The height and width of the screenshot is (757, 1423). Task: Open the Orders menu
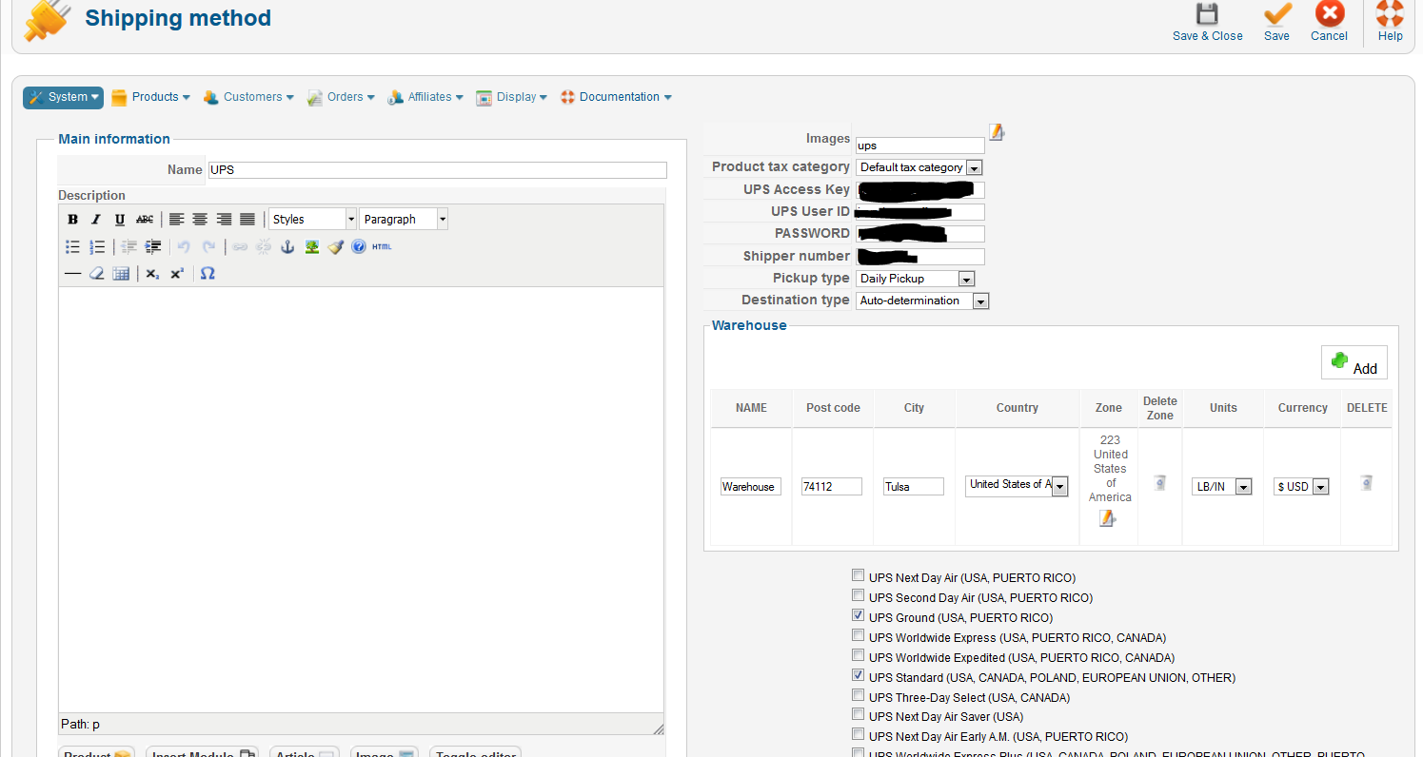point(341,97)
